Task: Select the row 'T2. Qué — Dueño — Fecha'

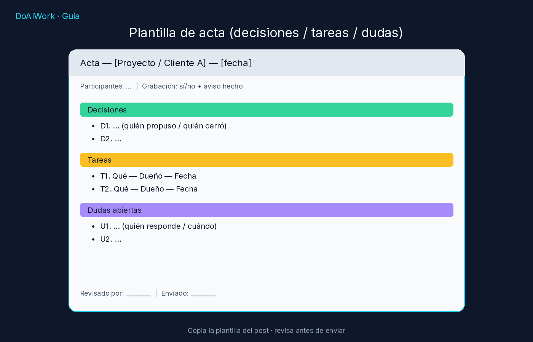Action: click(x=149, y=189)
